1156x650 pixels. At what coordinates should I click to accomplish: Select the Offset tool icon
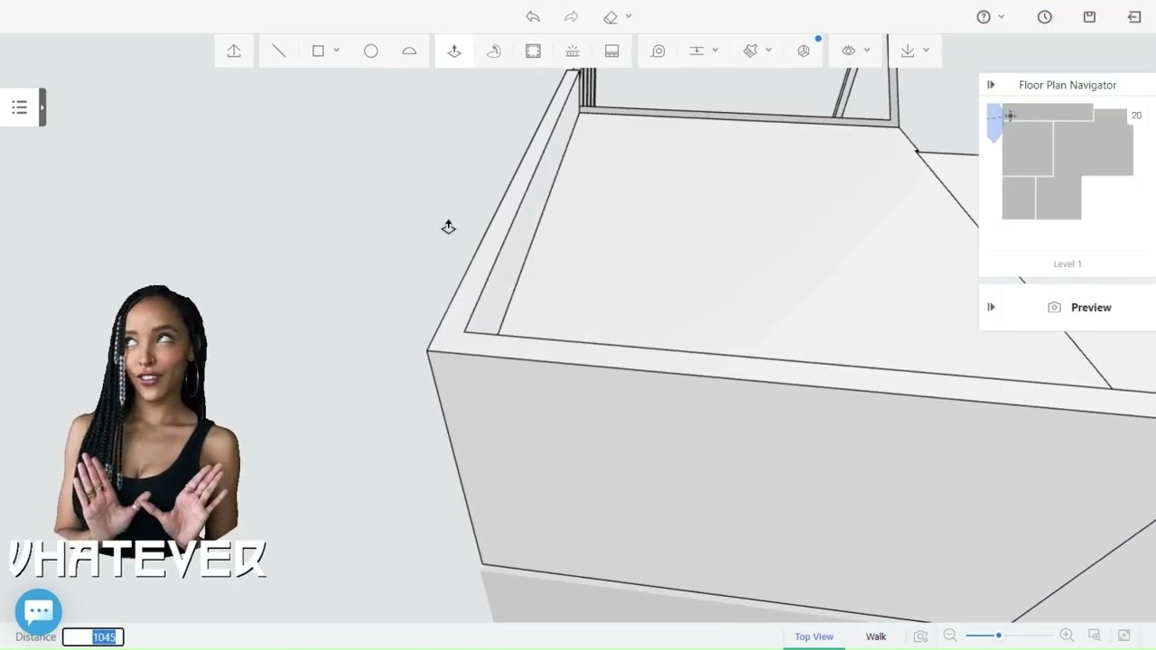[x=533, y=51]
